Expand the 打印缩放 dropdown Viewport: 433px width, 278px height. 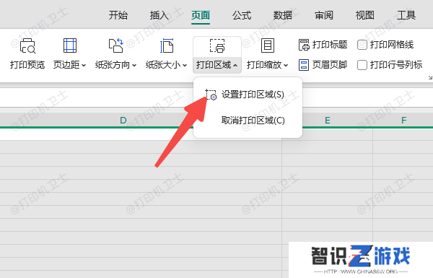coord(286,66)
